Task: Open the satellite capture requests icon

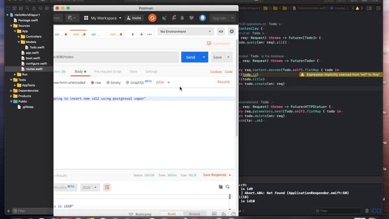Action: (164, 18)
